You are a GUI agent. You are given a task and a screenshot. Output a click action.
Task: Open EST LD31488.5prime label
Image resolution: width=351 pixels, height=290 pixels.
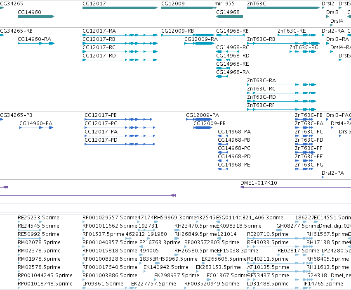point(268,284)
